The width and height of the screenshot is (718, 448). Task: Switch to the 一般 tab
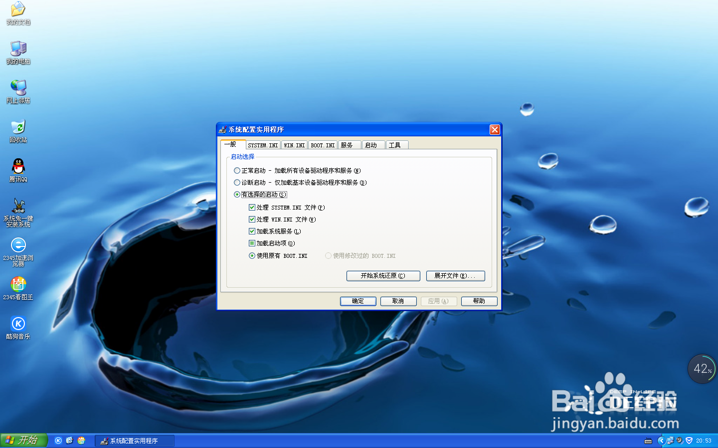(233, 144)
